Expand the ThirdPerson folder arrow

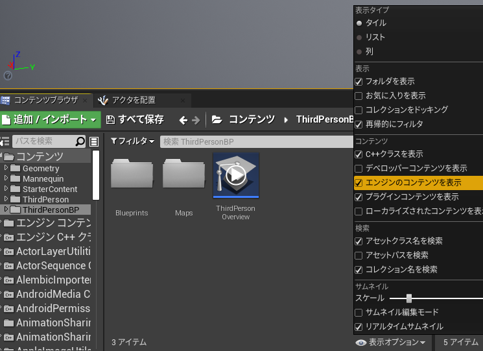click(x=6, y=199)
